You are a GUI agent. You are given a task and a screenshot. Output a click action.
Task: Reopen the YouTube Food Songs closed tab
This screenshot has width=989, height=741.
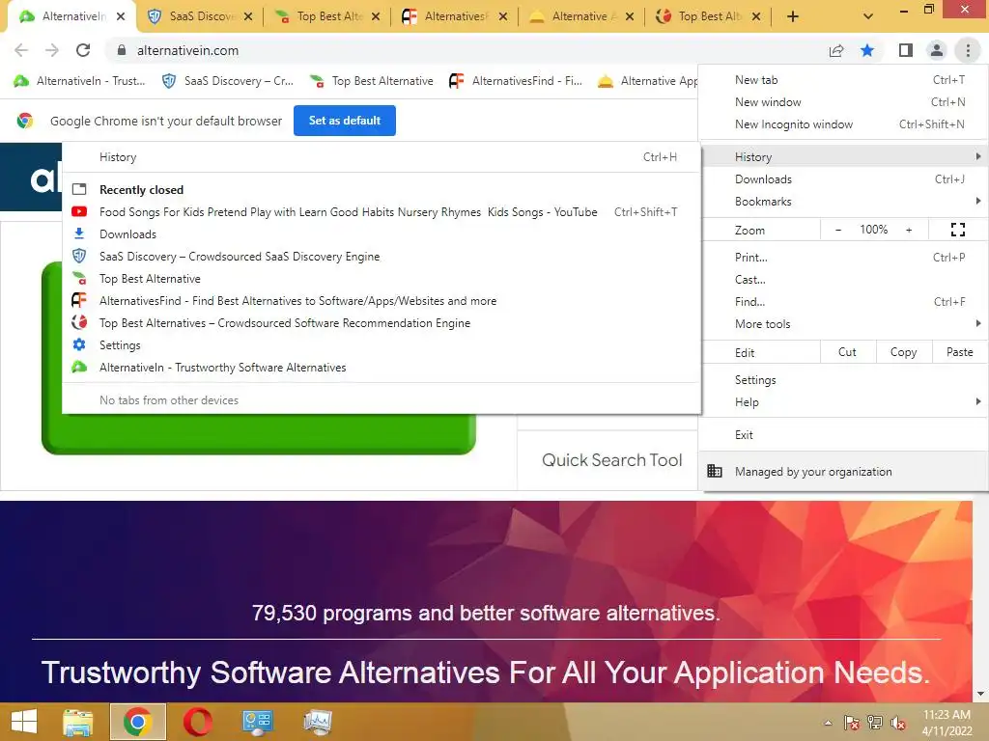click(381, 211)
